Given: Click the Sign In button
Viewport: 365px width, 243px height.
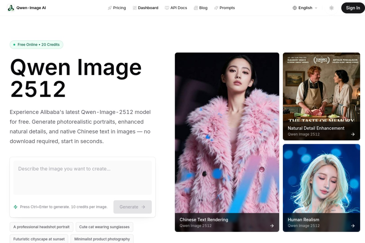Looking at the screenshot, I should [353, 8].
